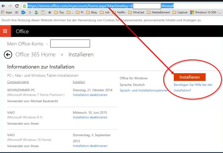
Task: Deactivate installation for WOHNZIMMER-PC
Action: pyautogui.click(x=90, y=95)
